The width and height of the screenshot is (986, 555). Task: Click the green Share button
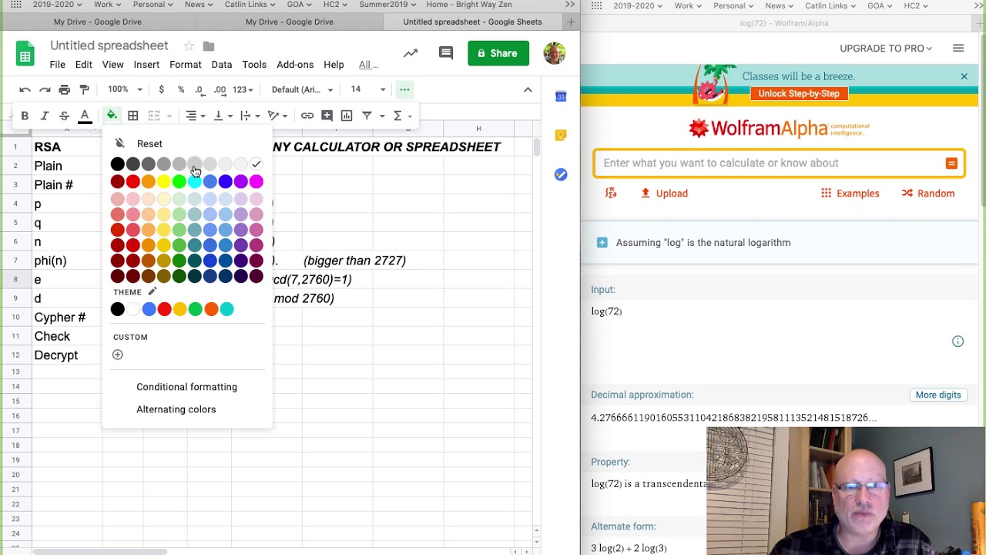click(498, 53)
